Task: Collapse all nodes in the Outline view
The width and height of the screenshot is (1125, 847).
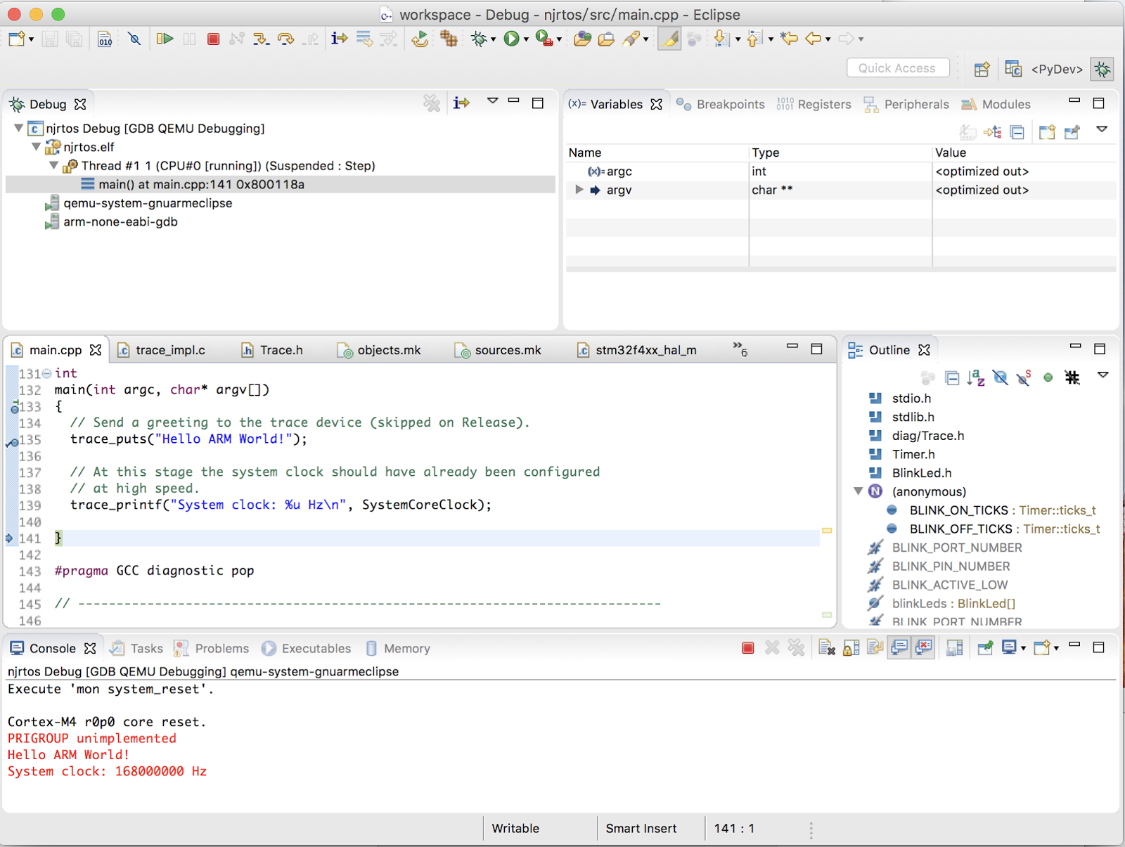Action: 952,377
